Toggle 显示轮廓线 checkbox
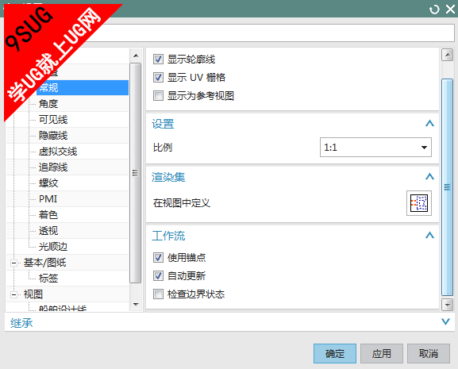 point(158,60)
